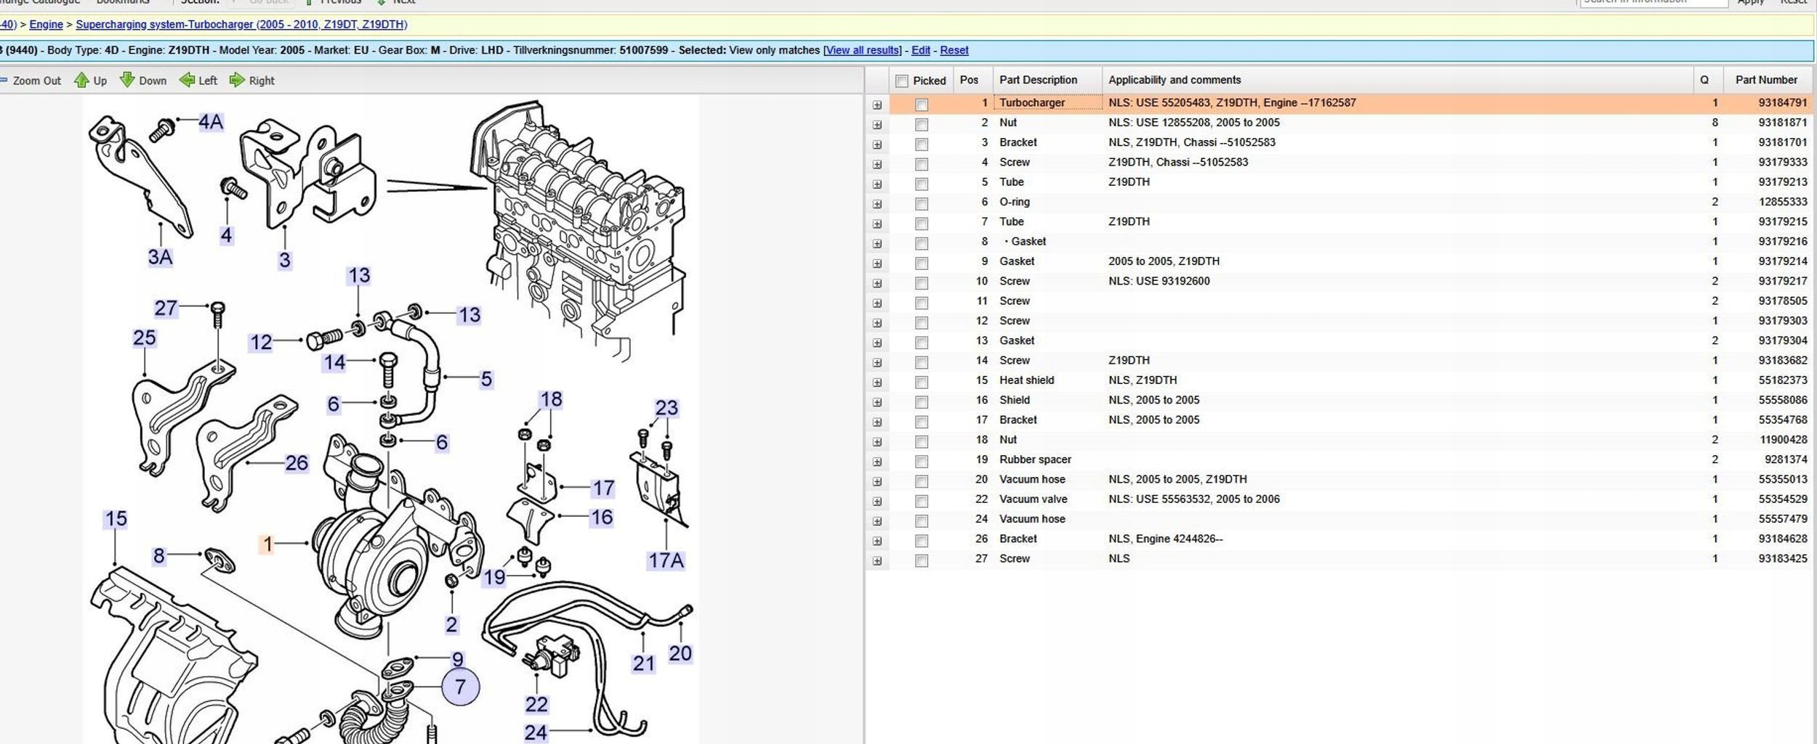Pan diagram with Right arrow icon
This screenshot has height=744, width=1817.
click(237, 81)
